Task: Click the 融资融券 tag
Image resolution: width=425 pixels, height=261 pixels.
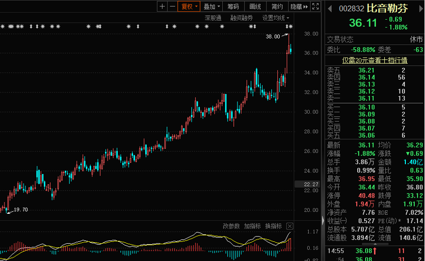Action: [x=241, y=18]
